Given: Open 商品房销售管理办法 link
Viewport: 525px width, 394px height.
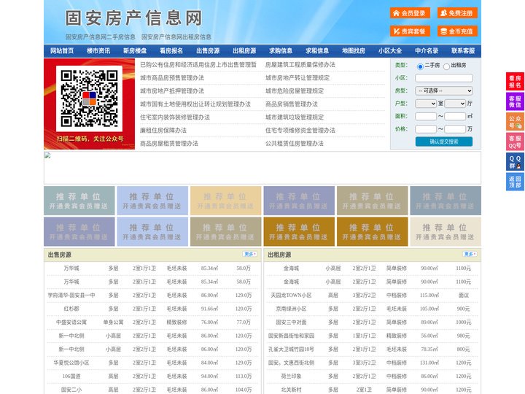Looking at the screenshot, I should (x=292, y=104).
